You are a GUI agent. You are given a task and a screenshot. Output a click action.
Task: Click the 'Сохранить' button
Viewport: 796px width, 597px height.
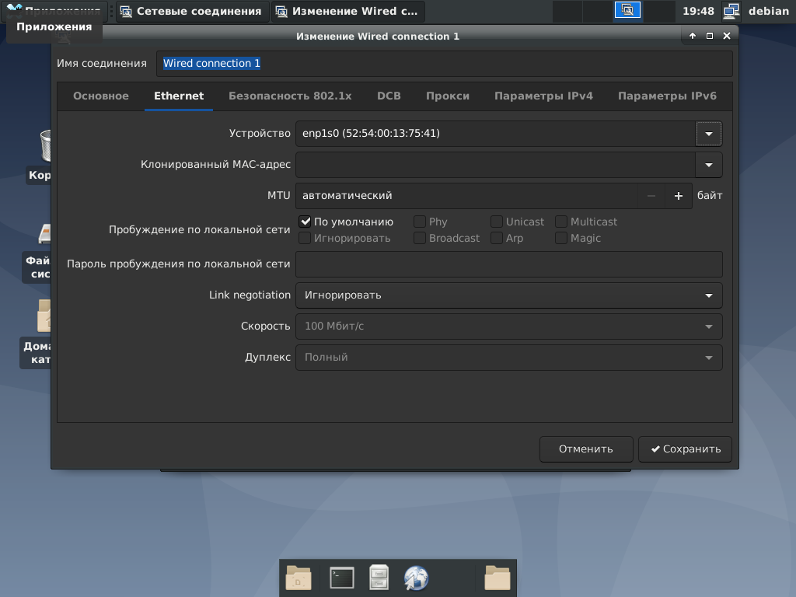coord(685,449)
